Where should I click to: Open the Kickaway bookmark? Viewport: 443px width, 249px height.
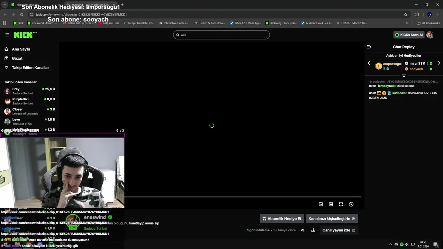tap(281, 23)
